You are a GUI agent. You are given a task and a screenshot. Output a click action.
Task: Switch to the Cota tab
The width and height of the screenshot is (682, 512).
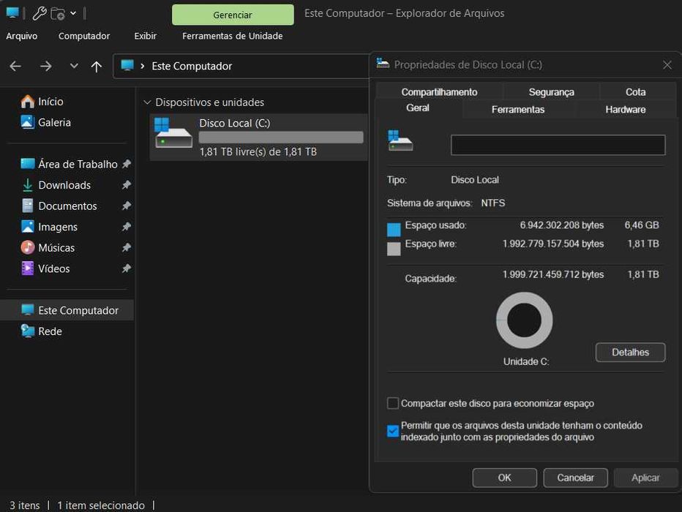click(635, 92)
